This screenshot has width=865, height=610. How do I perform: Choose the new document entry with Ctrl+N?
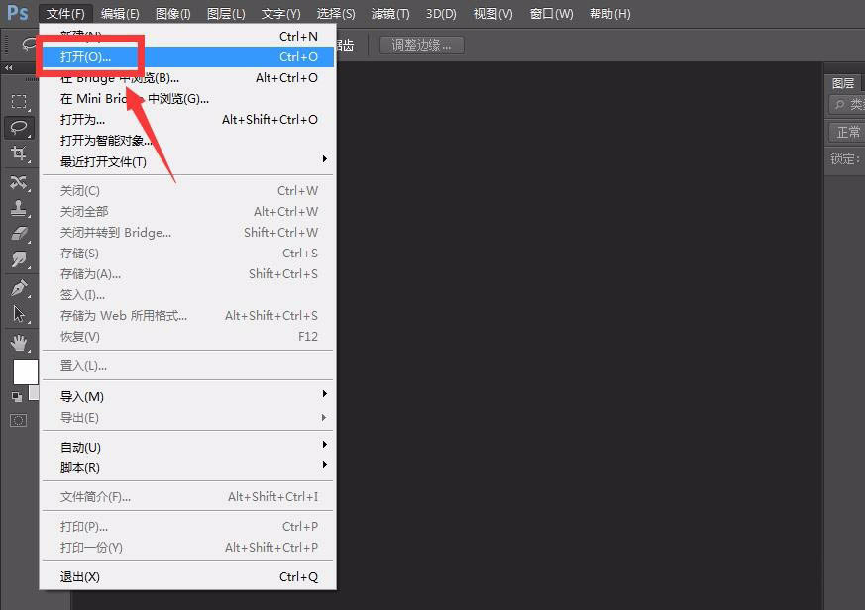(188, 36)
